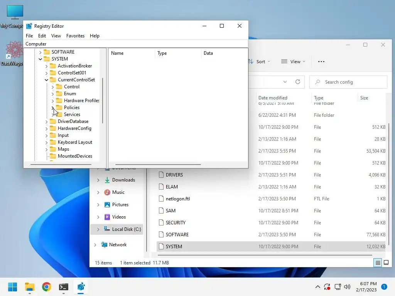Expand the Maps key
Image resolution: width=395 pixels, height=296 pixels.
pos(46,150)
